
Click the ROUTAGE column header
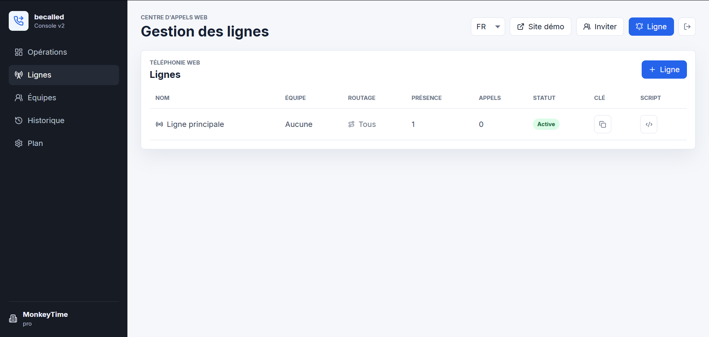click(x=362, y=98)
